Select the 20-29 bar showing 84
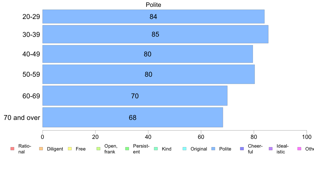The image size is (314, 194). pyautogui.click(x=153, y=16)
